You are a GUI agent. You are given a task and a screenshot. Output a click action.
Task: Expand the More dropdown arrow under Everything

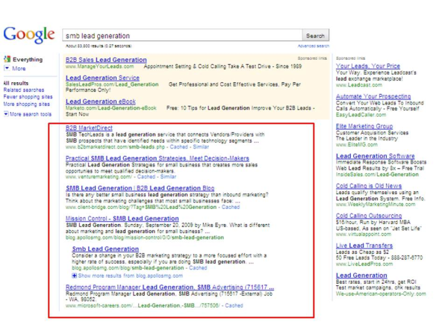pos(7,68)
